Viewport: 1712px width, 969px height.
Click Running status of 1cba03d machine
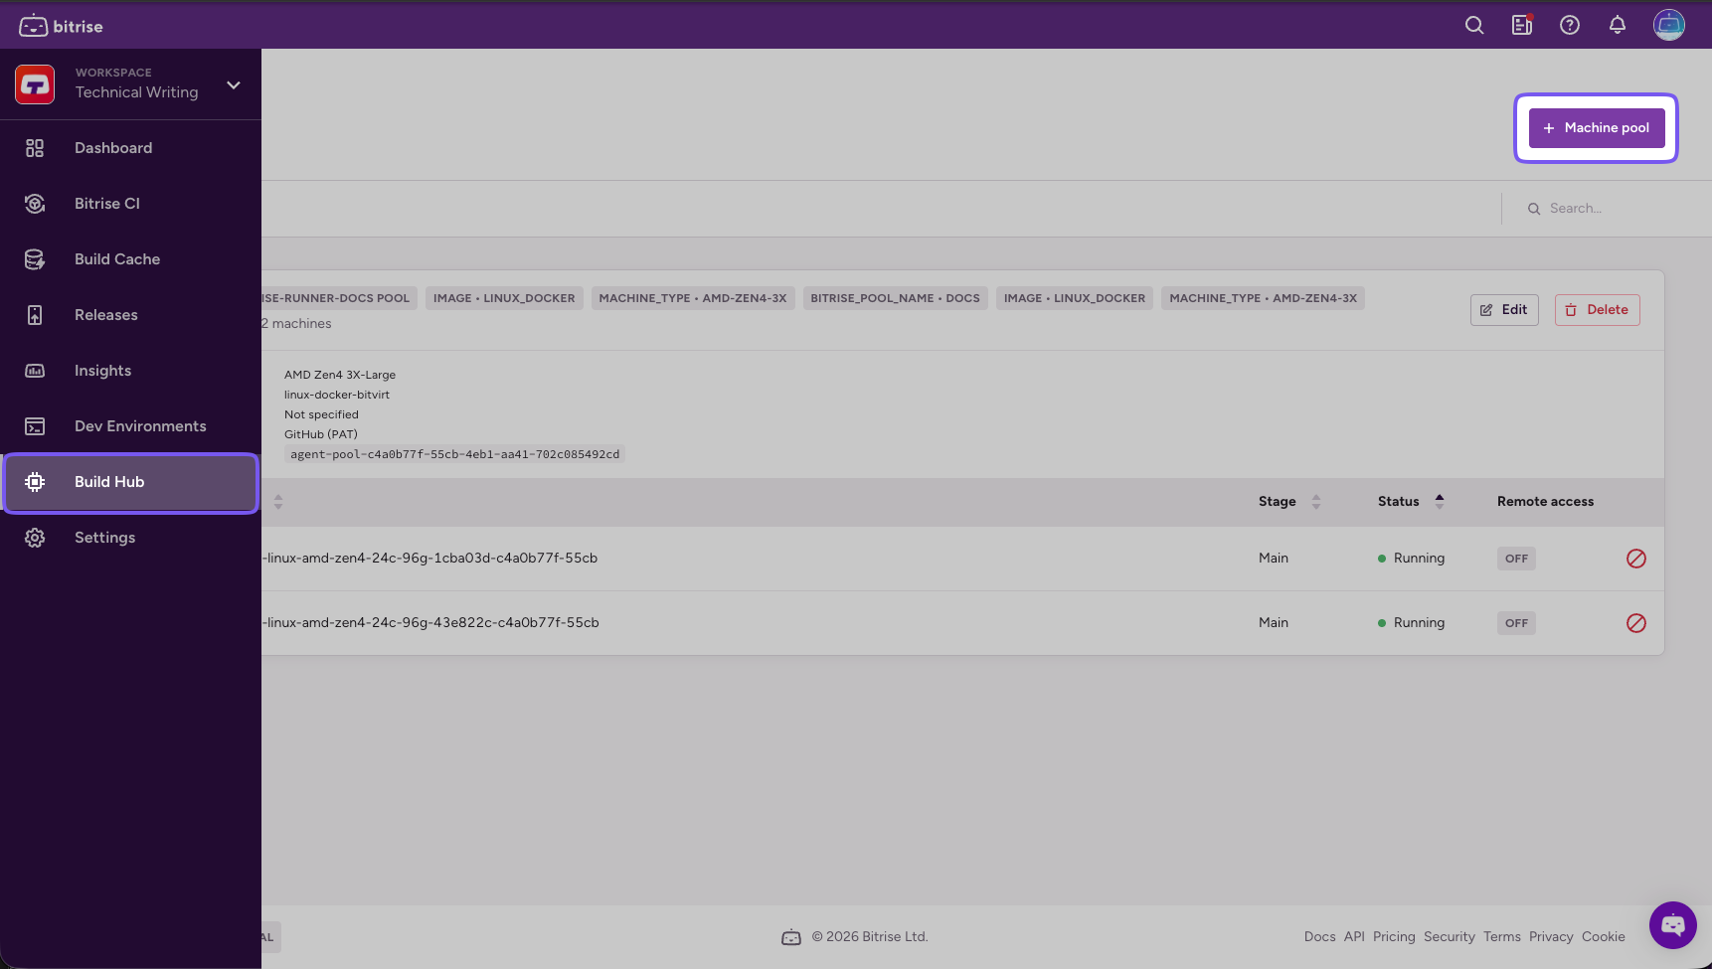[x=1411, y=559]
